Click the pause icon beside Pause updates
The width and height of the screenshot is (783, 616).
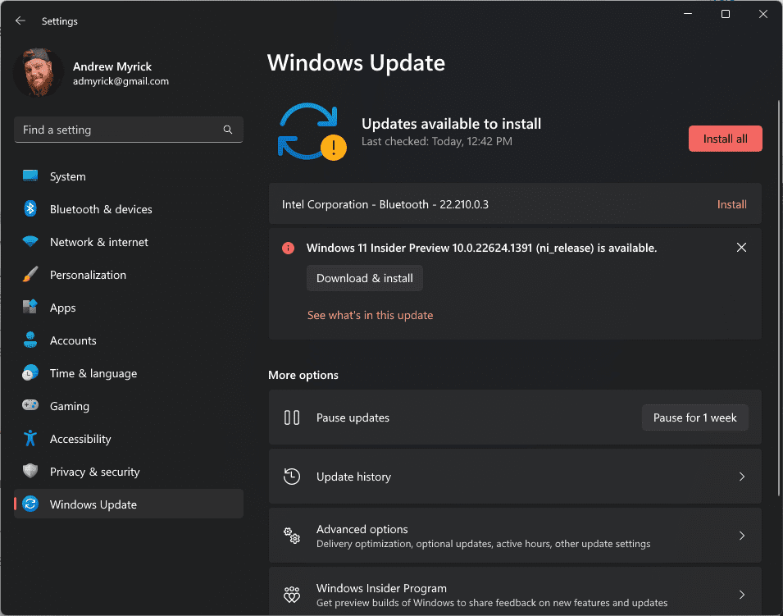click(292, 418)
